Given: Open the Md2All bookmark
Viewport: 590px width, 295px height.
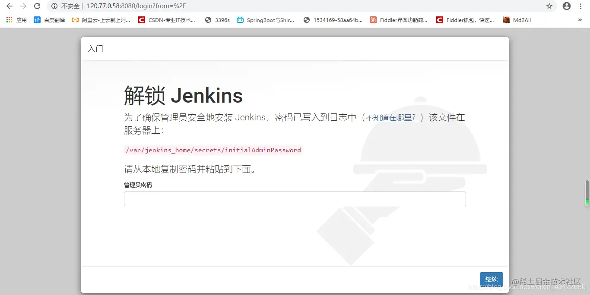Looking at the screenshot, I should (517, 20).
